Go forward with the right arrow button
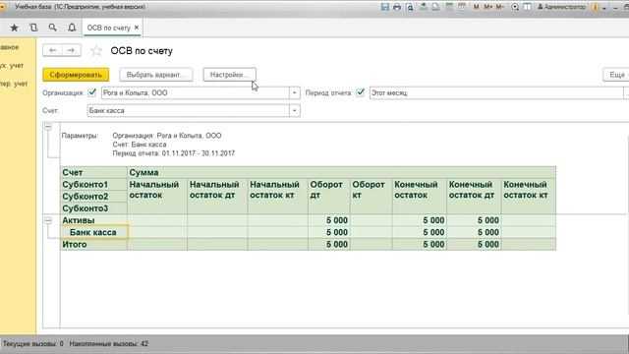This screenshot has height=354, width=629. tap(72, 50)
